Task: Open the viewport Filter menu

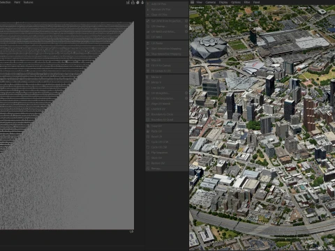Action: pyautogui.click(x=247, y=2)
